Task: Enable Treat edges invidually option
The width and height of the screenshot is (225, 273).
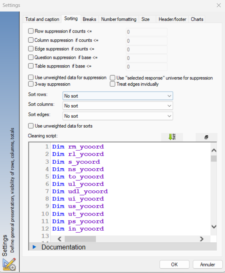Action: [113, 84]
